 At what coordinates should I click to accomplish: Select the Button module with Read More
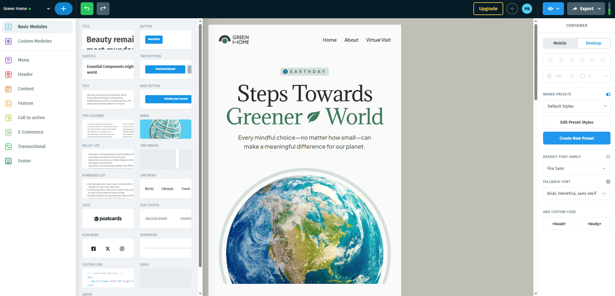[166, 40]
